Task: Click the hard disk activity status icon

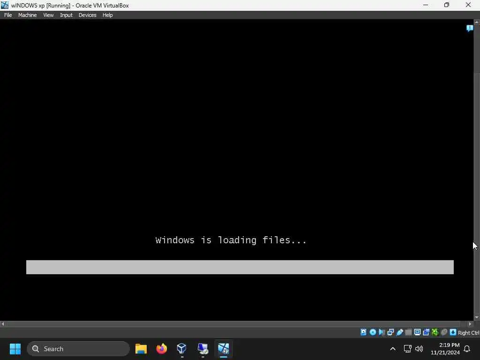Action: click(x=363, y=332)
